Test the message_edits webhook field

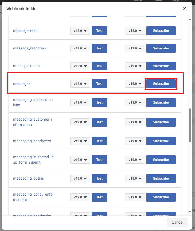[99, 31]
